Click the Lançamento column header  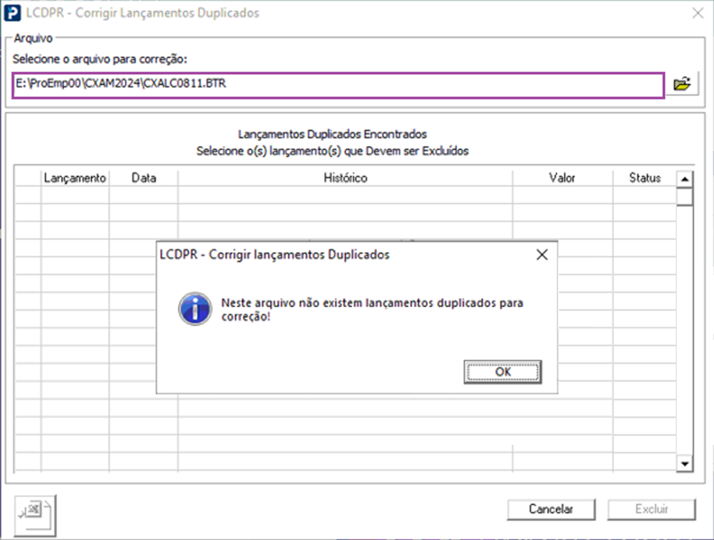75,178
